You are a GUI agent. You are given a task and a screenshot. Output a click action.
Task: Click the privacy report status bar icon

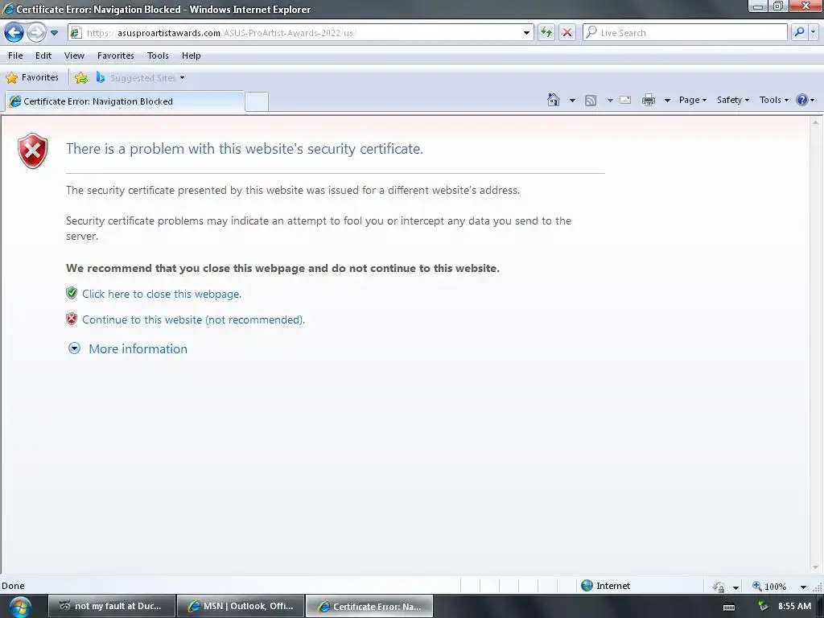point(719,587)
